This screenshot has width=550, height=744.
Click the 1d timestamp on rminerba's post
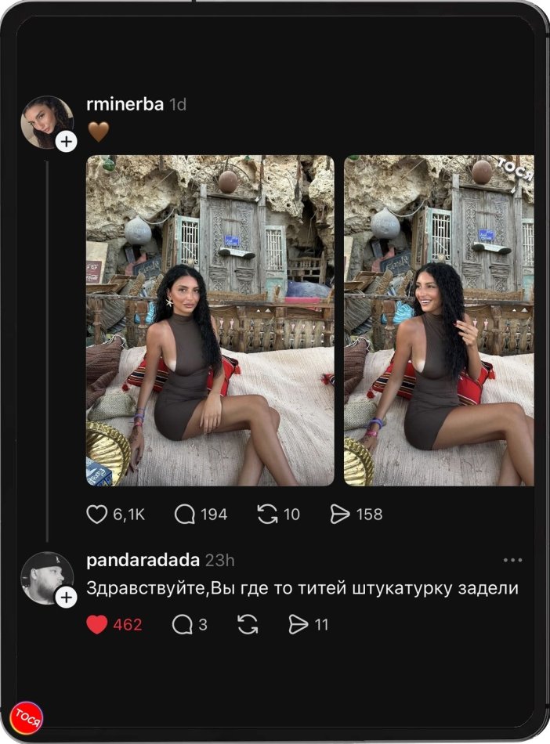(x=178, y=104)
